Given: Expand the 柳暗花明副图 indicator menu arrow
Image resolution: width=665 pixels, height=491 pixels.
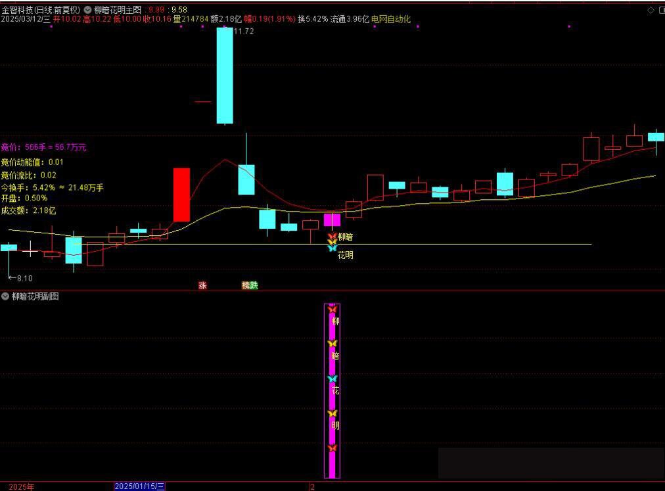Looking at the screenshot, I should click(x=5, y=296).
